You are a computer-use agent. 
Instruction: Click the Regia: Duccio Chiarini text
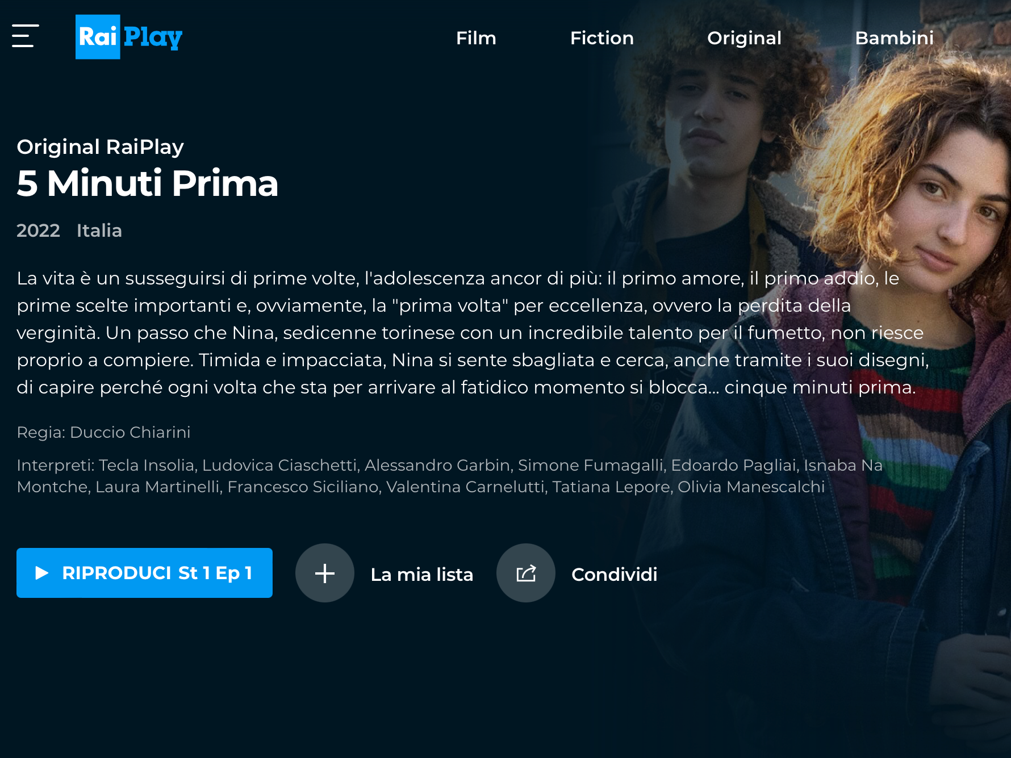click(x=103, y=432)
